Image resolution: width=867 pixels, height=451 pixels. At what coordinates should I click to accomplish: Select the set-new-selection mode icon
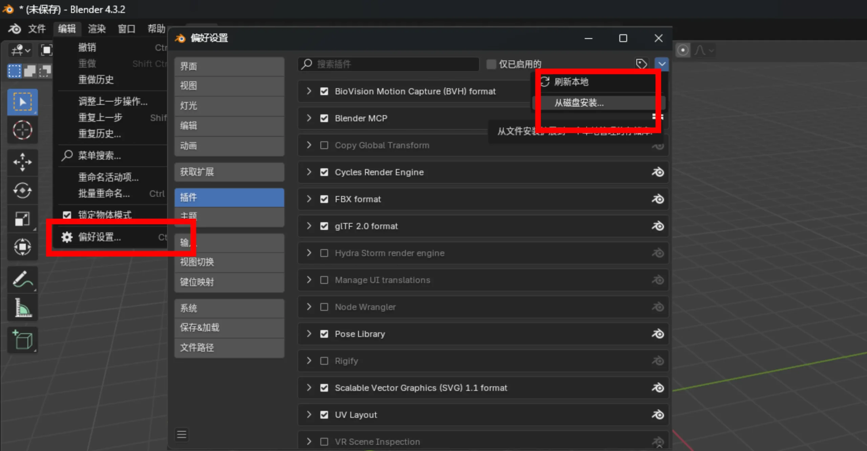pos(14,71)
